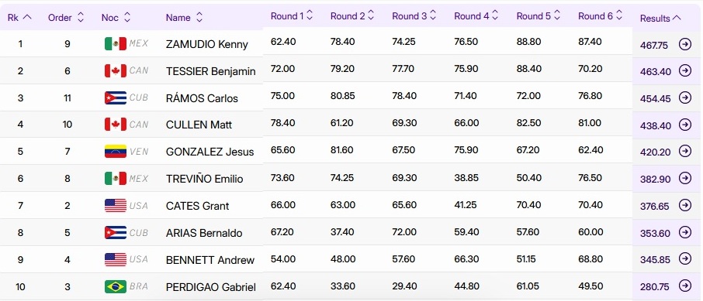Sort by Round 4 scores
Screen dimensions: 703x301
[x=476, y=16]
